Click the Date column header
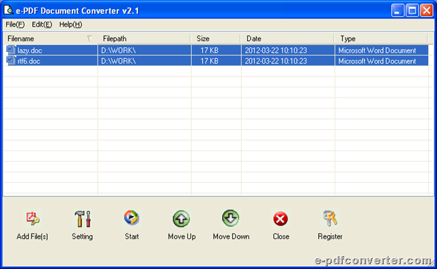Viewport: 437px width, 269px height. (x=287, y=38)
